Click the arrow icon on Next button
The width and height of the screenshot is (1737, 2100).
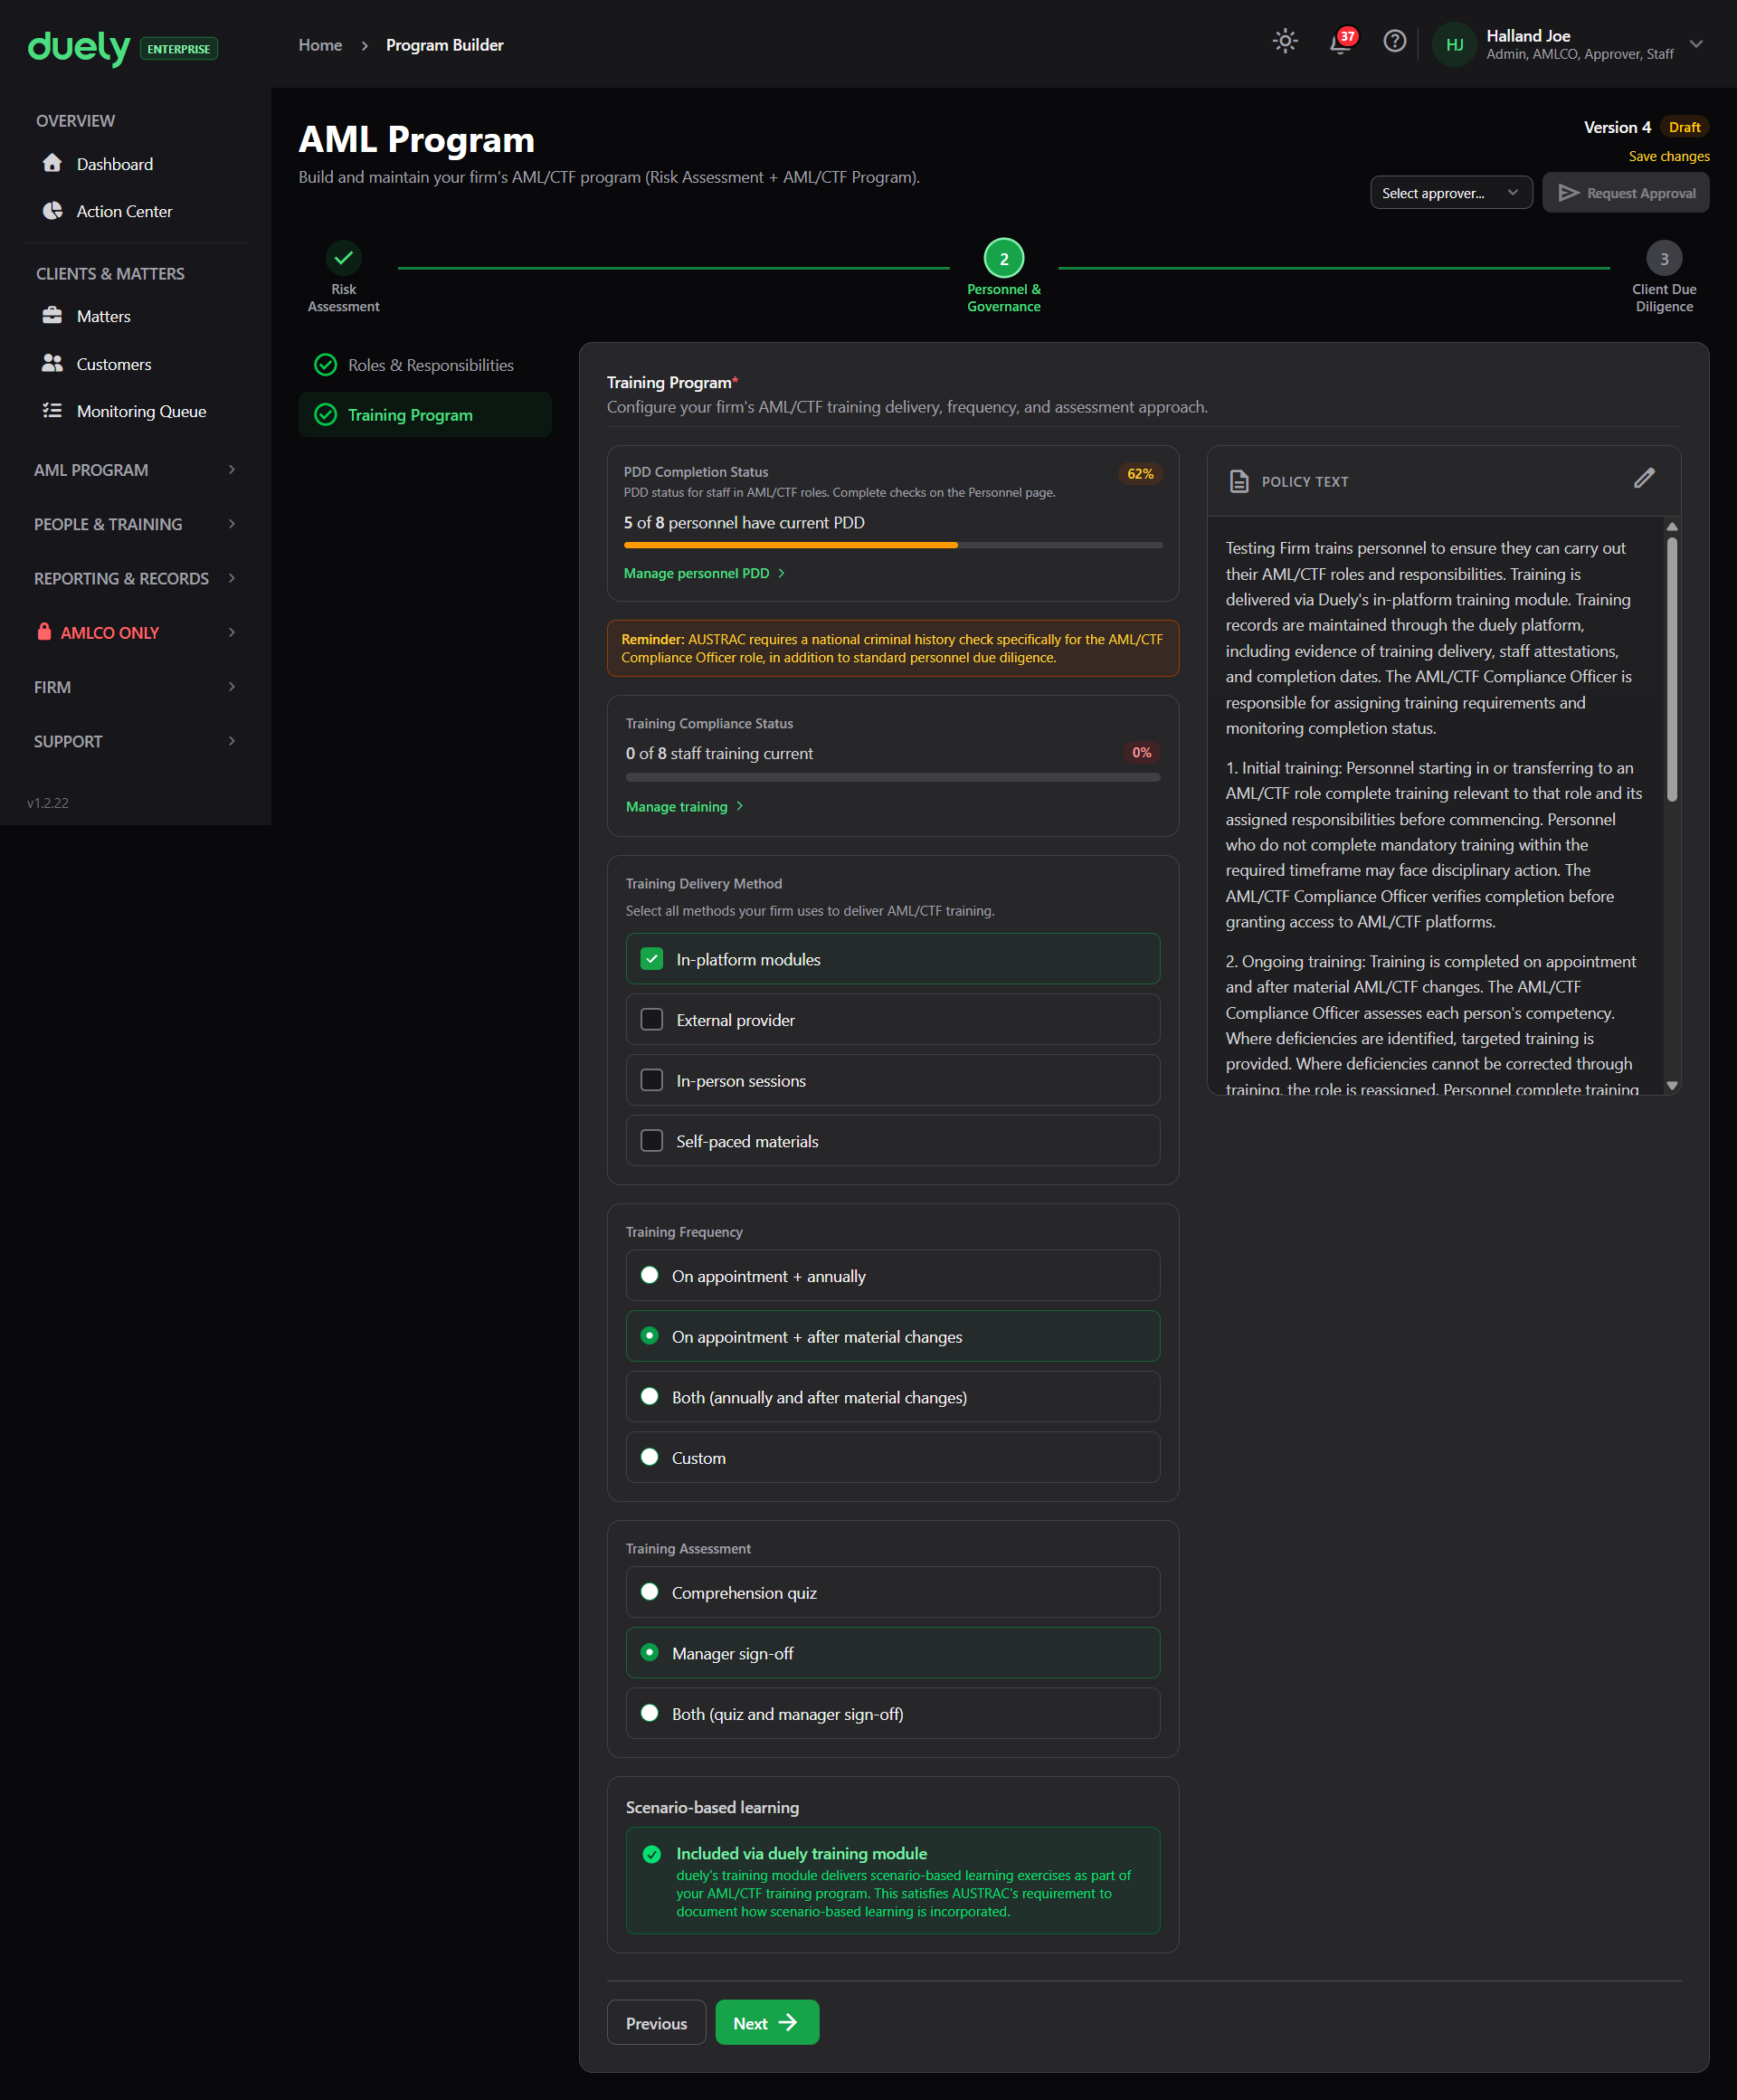coord(788,2022)
